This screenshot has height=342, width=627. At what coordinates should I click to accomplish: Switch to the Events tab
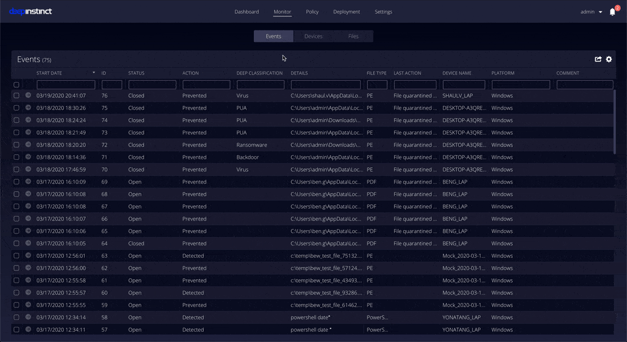click(274, 36)
